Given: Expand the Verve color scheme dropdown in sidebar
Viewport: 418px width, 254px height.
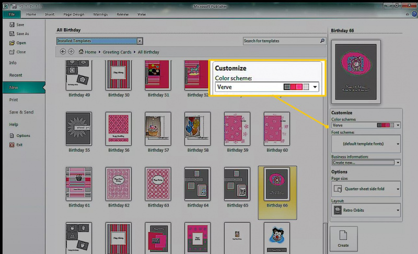Looking at the screenshot, I should (398, 125).
